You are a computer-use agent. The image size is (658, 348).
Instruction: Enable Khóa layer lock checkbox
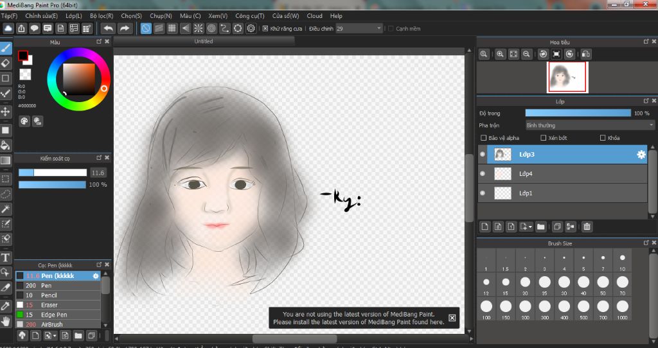click(x=603, y=137)
